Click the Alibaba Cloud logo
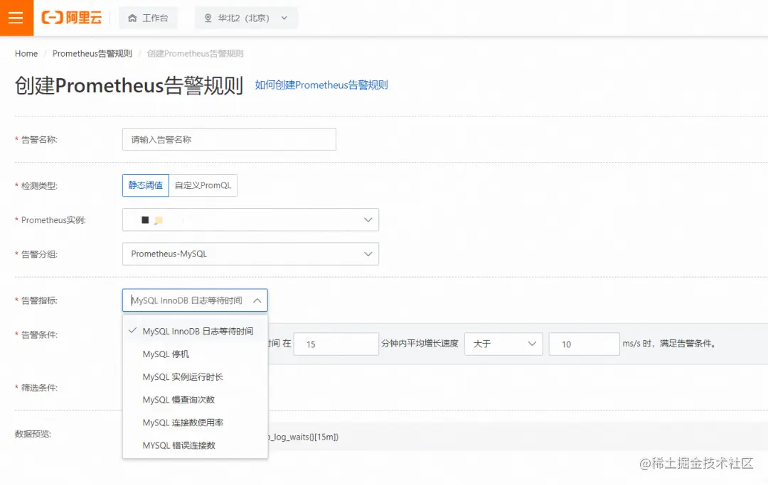The height and width of the screenshot is (485, 768). click(72, 18)
